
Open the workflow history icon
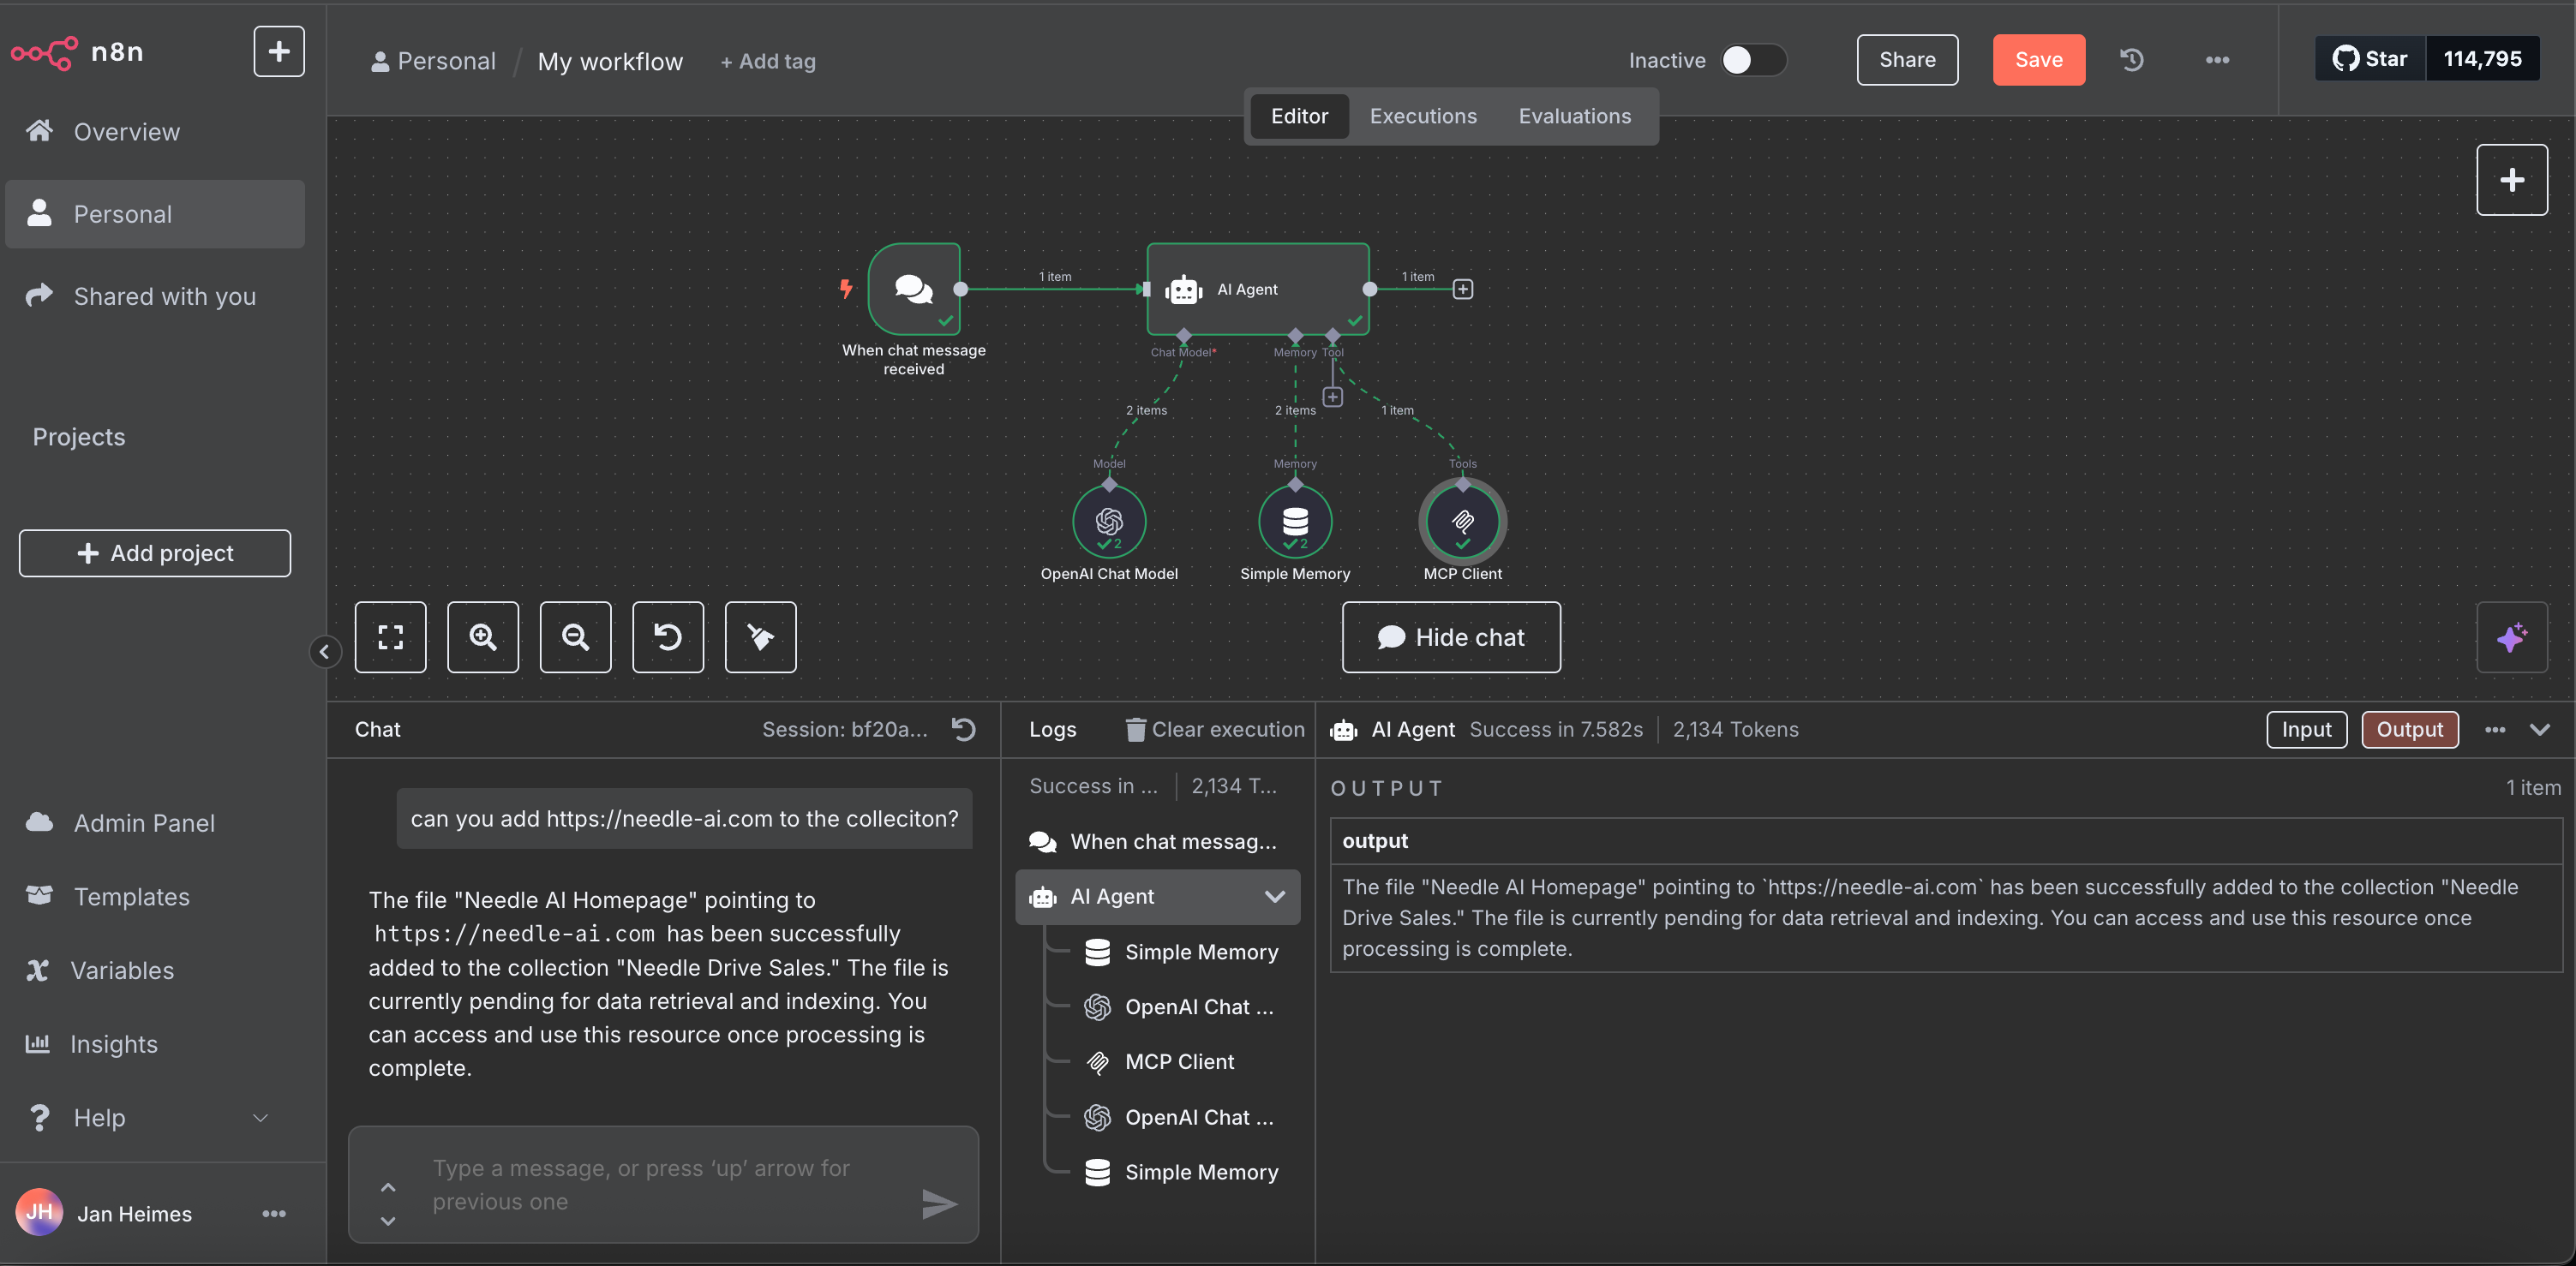[2131, 60]
